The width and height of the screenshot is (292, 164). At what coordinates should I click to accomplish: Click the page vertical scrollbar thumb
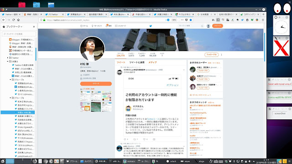click(265, 47)
